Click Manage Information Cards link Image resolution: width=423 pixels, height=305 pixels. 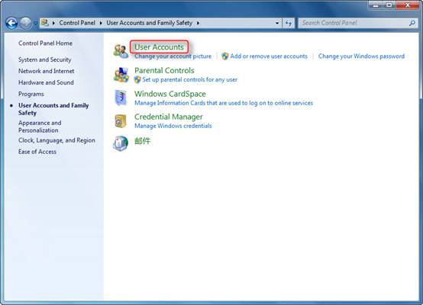pos(224,103)
